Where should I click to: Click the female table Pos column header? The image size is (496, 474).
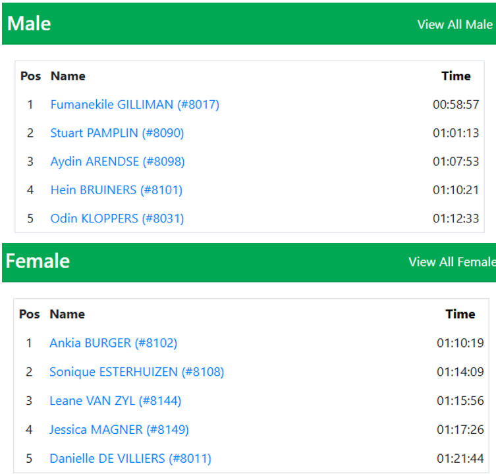click(x=29, y=314)
